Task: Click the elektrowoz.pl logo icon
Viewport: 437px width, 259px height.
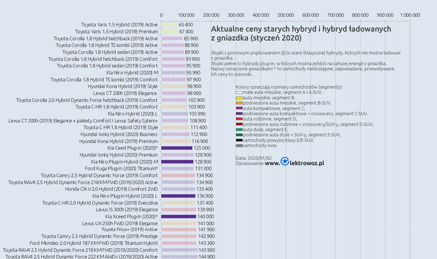Action: click(x=285, y=161)
